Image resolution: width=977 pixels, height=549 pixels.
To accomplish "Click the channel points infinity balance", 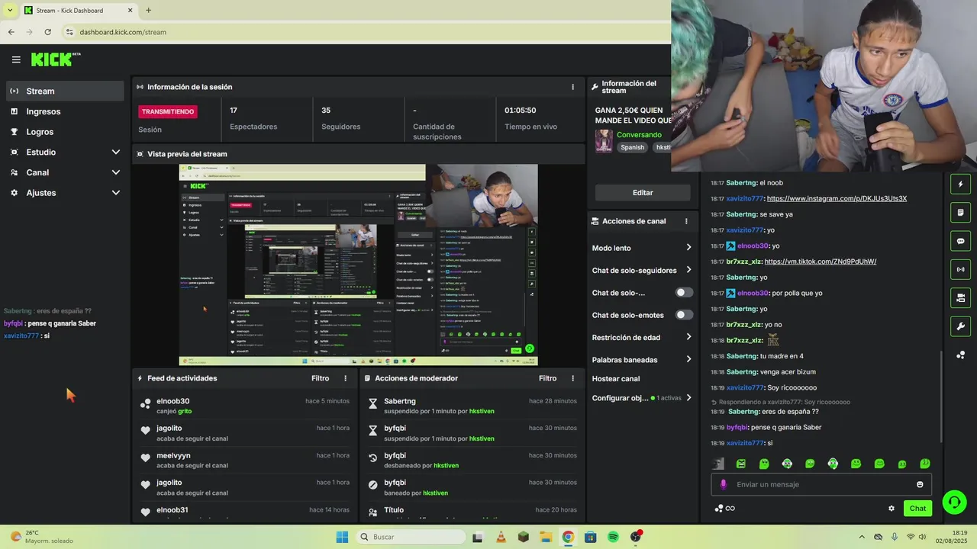I will tap(724, 509).
